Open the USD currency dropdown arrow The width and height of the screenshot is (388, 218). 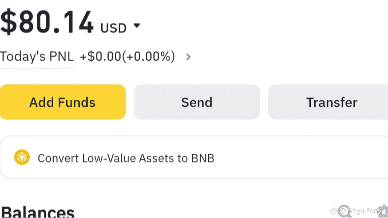[137, 26]
